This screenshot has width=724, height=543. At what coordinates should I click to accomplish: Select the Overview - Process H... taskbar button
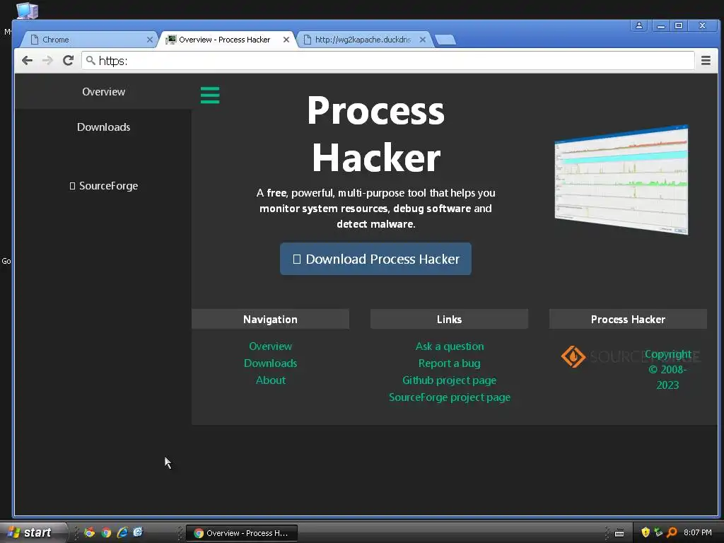[242, 533]
